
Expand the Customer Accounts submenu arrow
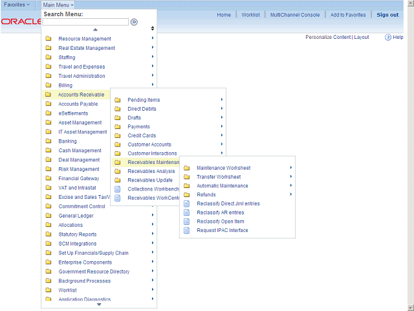tap(222, 144)
